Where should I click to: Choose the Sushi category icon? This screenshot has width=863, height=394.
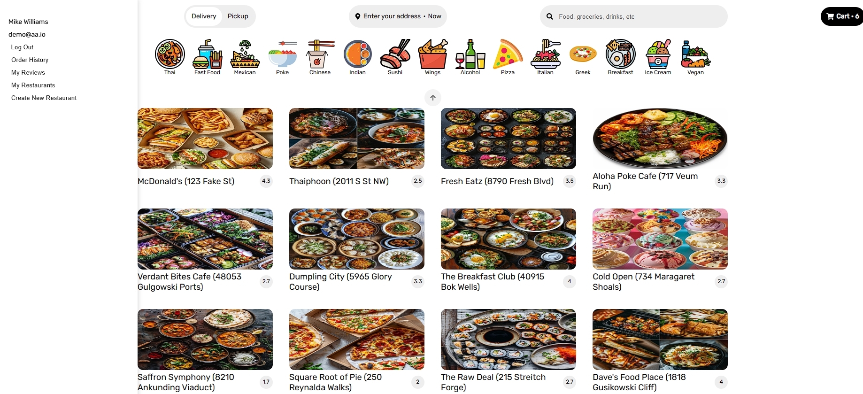click(395, 54)
